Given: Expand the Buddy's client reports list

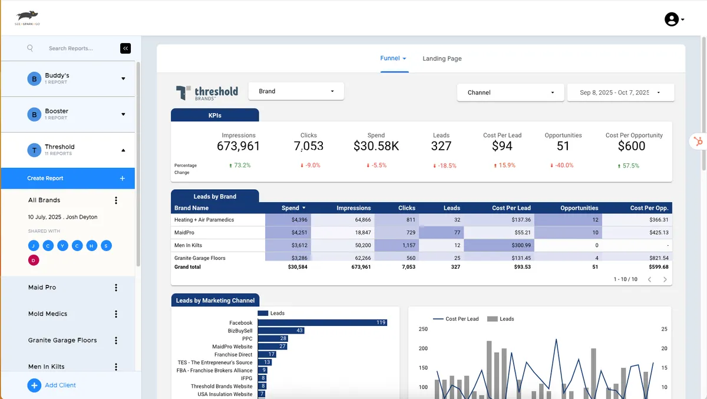Looking at the screenshot, I should pos(123,78).
